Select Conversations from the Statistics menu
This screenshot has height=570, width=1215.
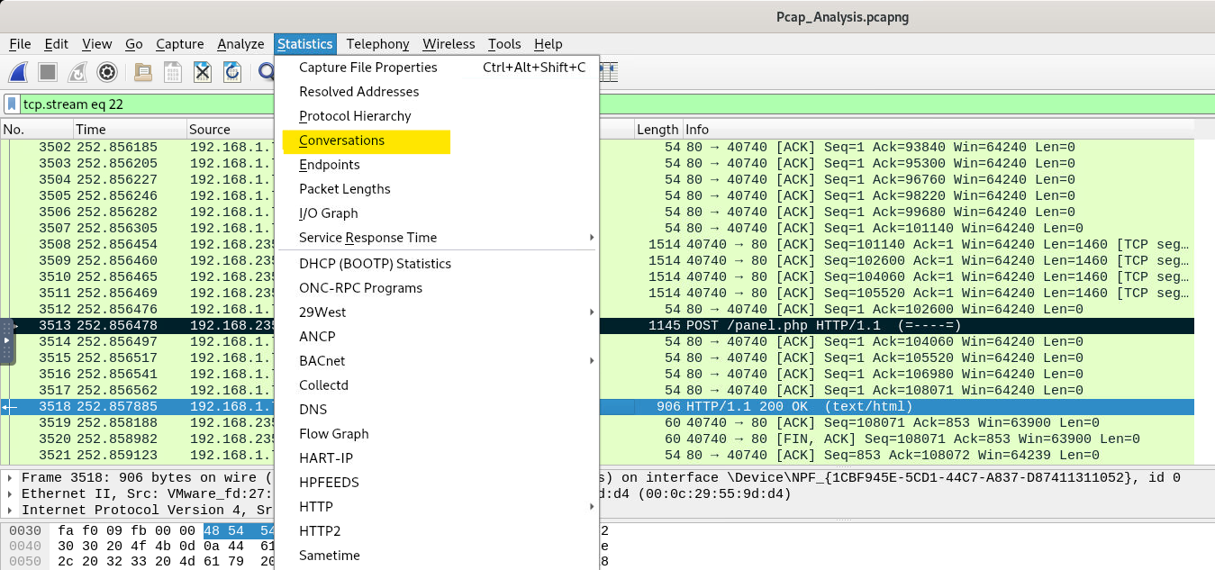coord(341,140)
